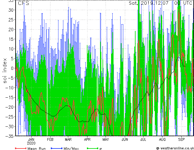Click the JAN month label

31,140
